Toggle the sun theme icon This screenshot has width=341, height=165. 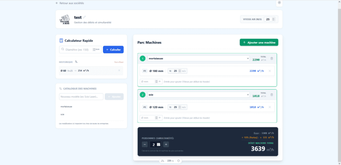[279, 3]
